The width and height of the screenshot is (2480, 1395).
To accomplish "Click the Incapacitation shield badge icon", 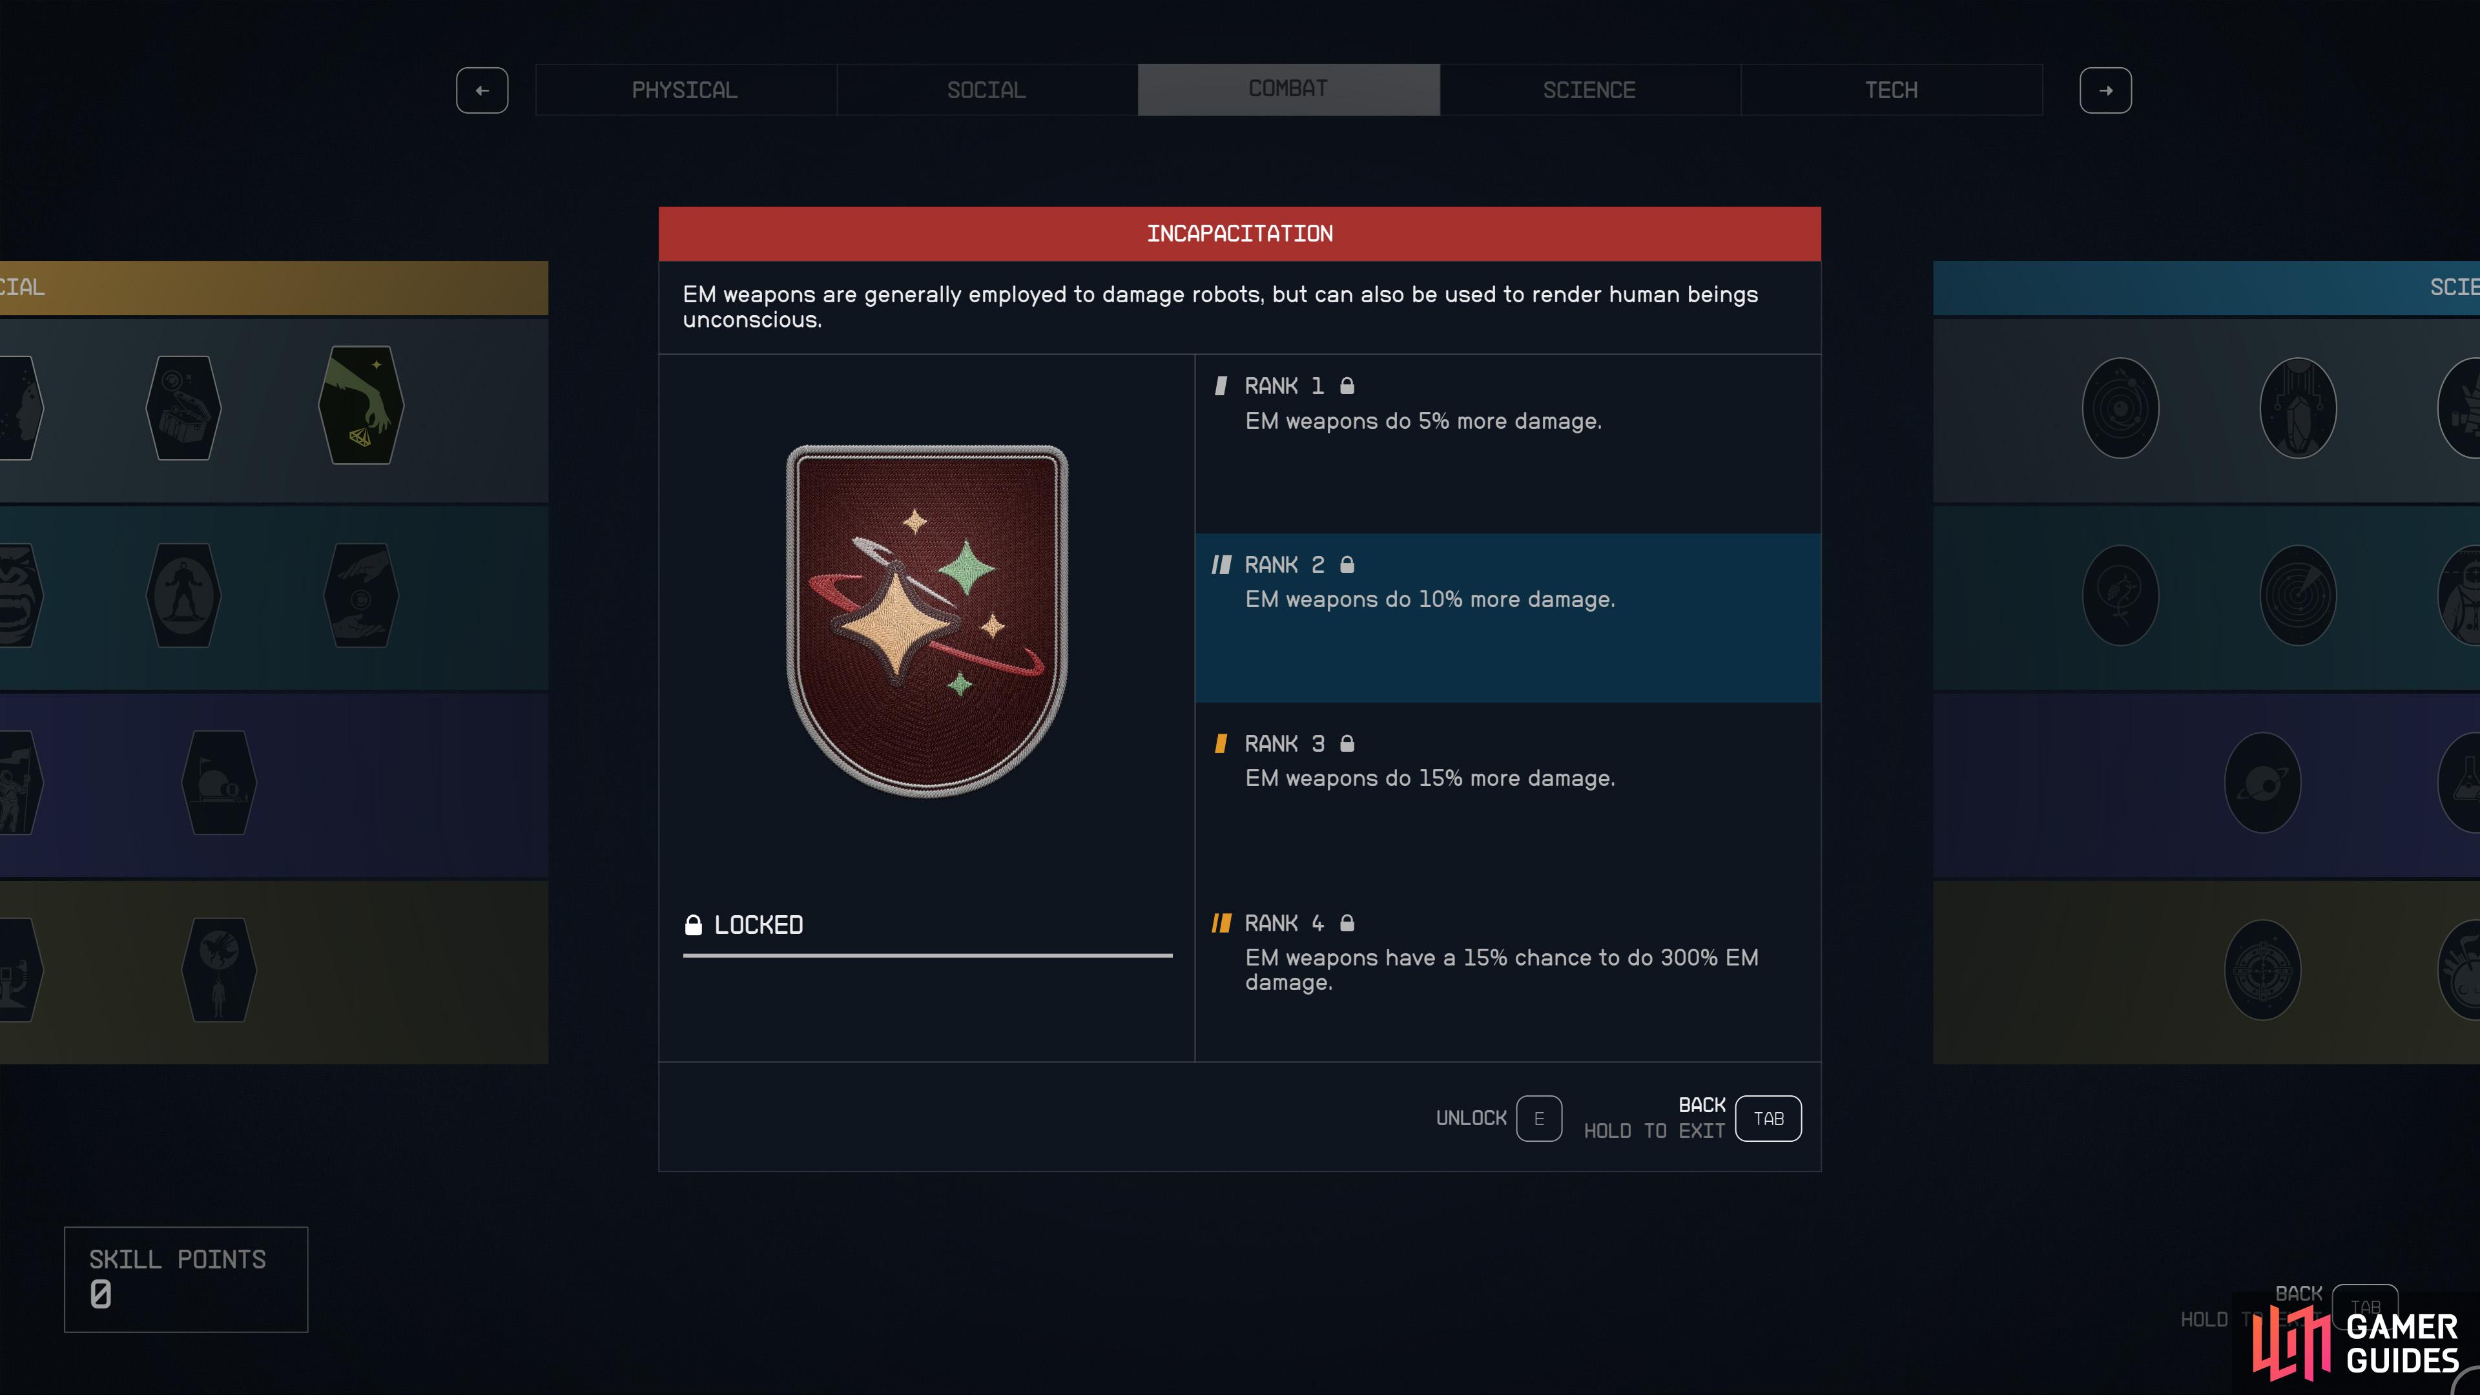I will click(927, 621).
